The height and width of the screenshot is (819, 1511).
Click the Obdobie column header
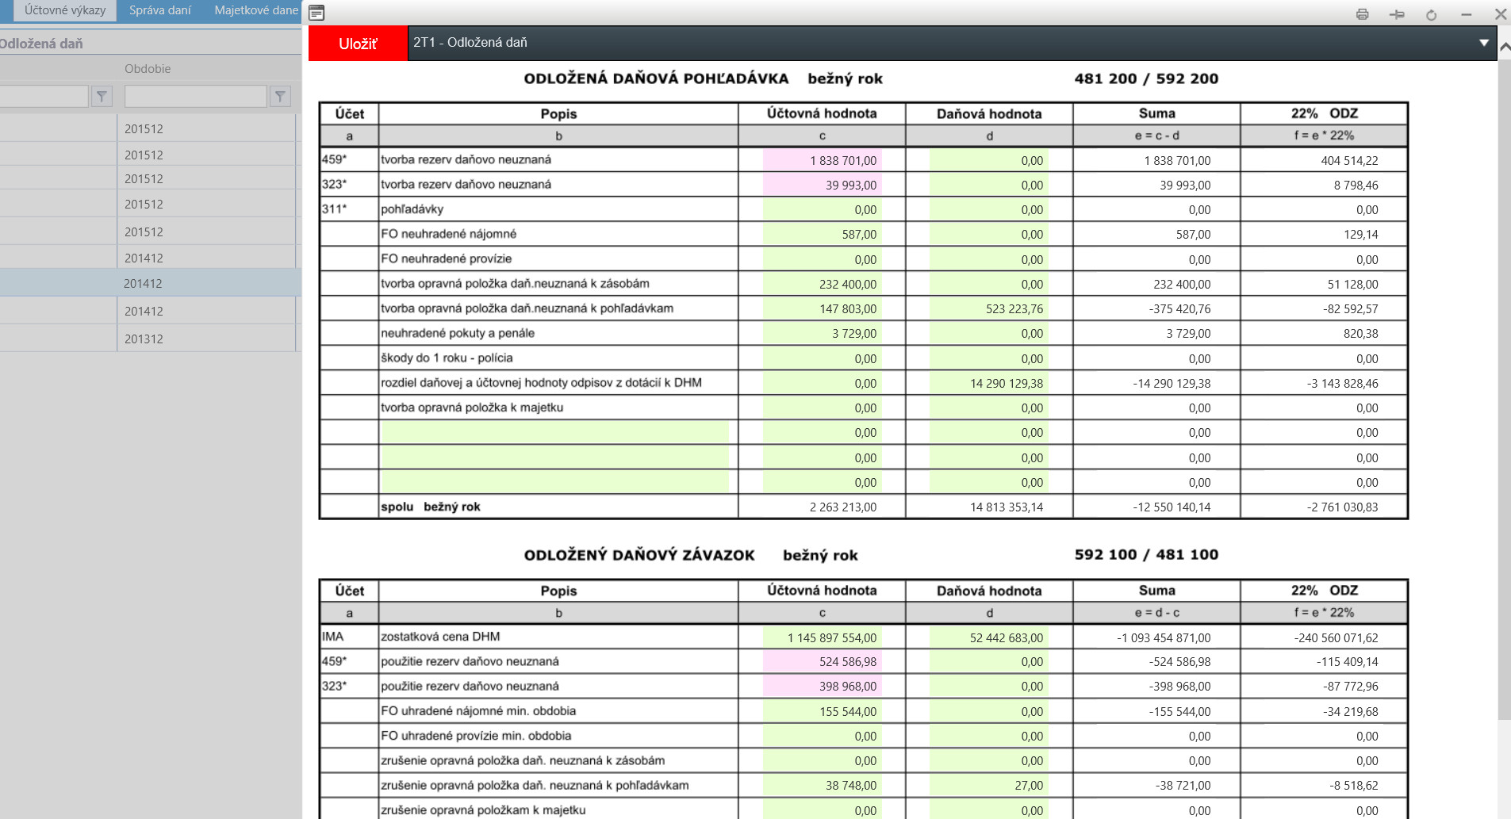(148, 69)
